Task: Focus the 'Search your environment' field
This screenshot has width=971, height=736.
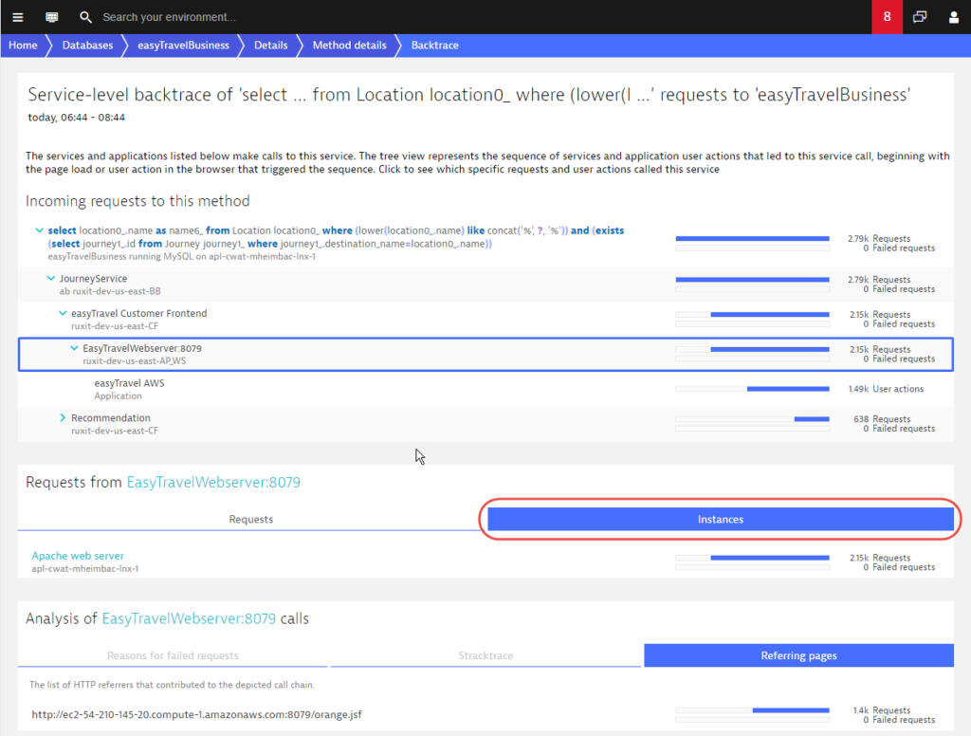Action: point(169,17)
